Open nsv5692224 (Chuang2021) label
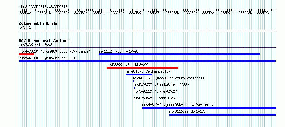This screenshot has width=285, height=127. pyautogui.click(x=155, y=91)
